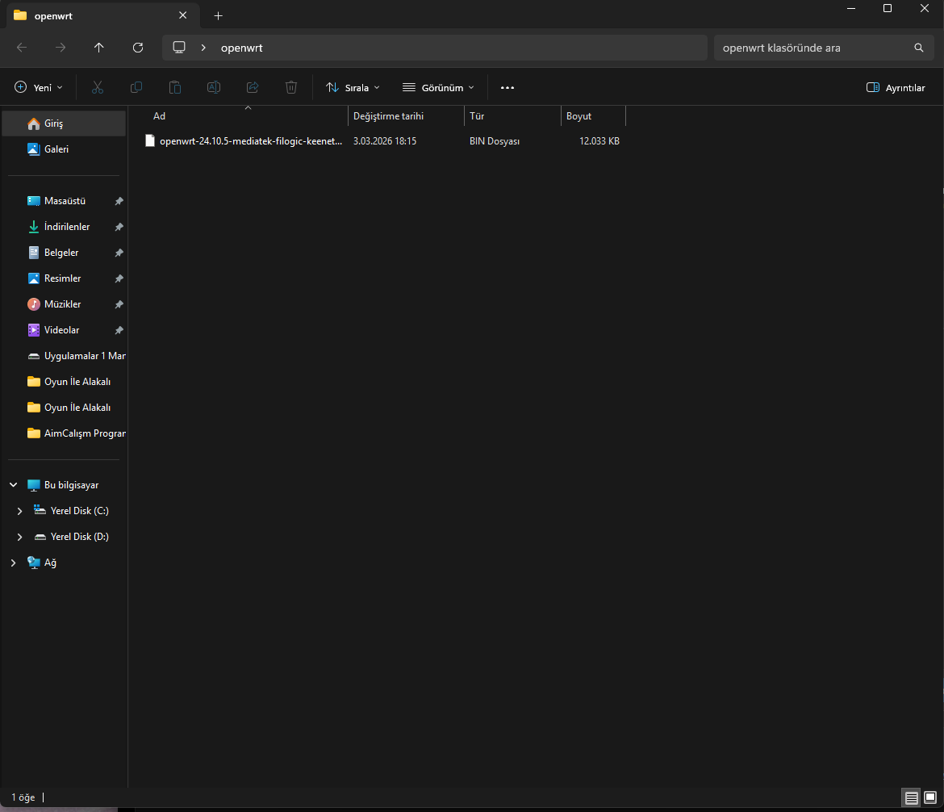Go back with the left arrow

pyautogui.click(x=22, y=48)
